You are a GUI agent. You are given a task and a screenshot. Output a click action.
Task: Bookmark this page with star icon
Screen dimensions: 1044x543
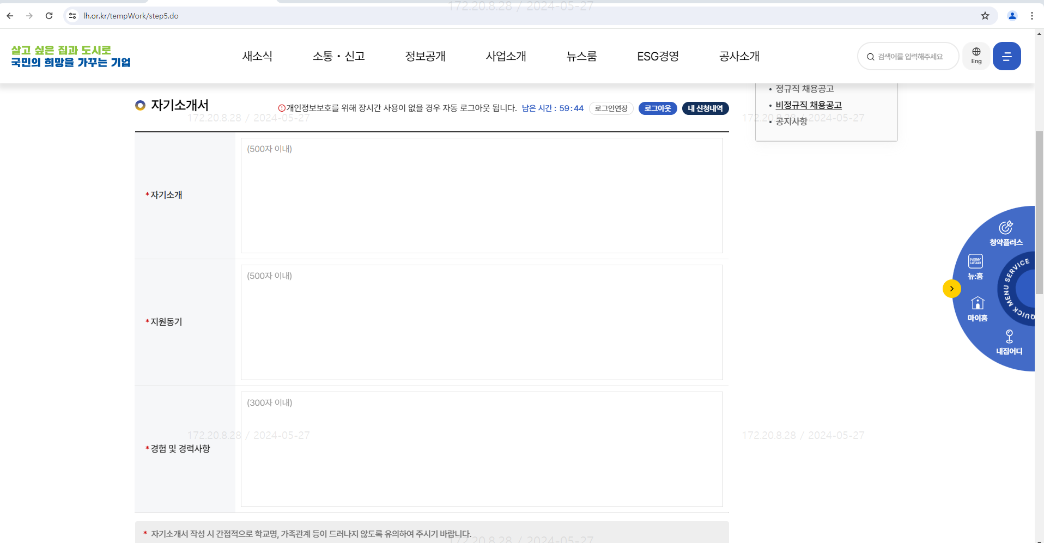pos(985,16)
